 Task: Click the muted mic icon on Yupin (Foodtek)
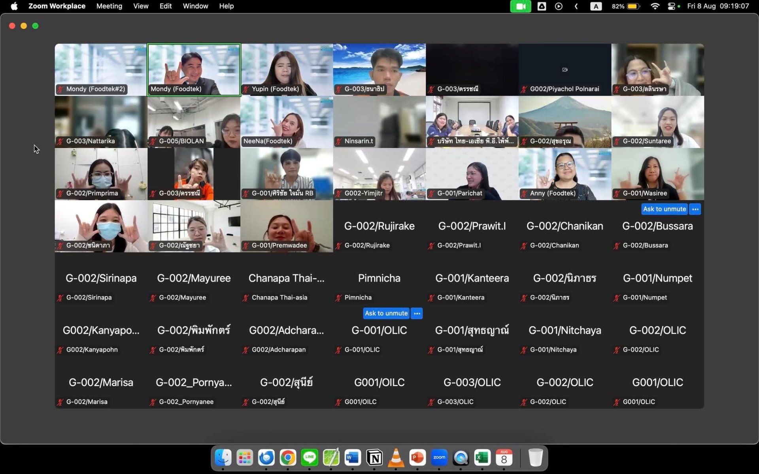click(246, 89)
